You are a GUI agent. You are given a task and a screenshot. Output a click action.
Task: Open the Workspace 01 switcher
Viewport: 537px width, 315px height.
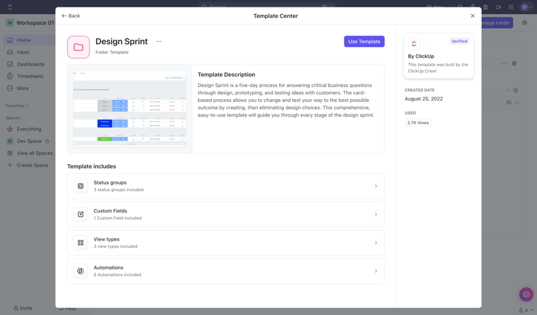[x=30, y=23]
